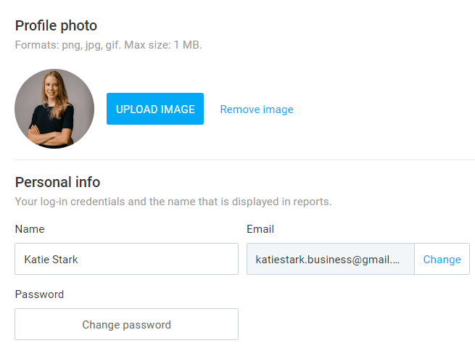The height and width of the screenshot is (351, 475).
Task: Click the Personal info section heading
Action: tap(57, 182)
